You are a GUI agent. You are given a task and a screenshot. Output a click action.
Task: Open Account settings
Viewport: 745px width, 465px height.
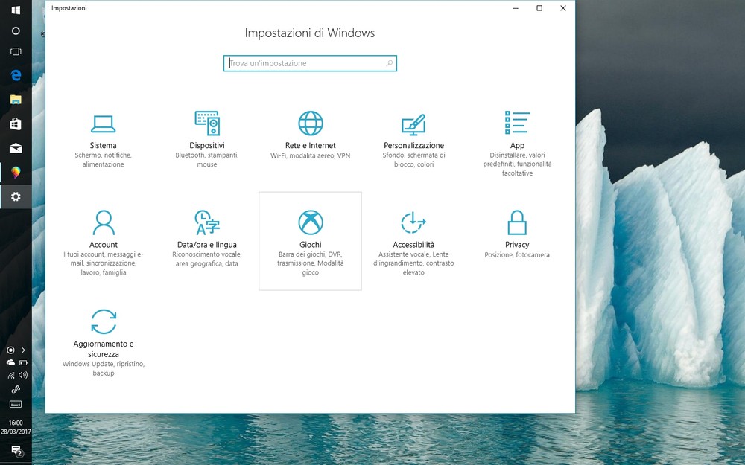(x=103, y=241)
